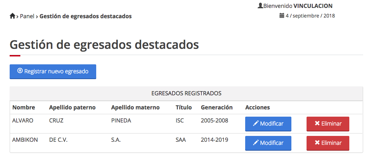The image size is (370, 160).
Task: Click the Gestión de egresados destacados breadcrumb
Action: pos(86,16)
